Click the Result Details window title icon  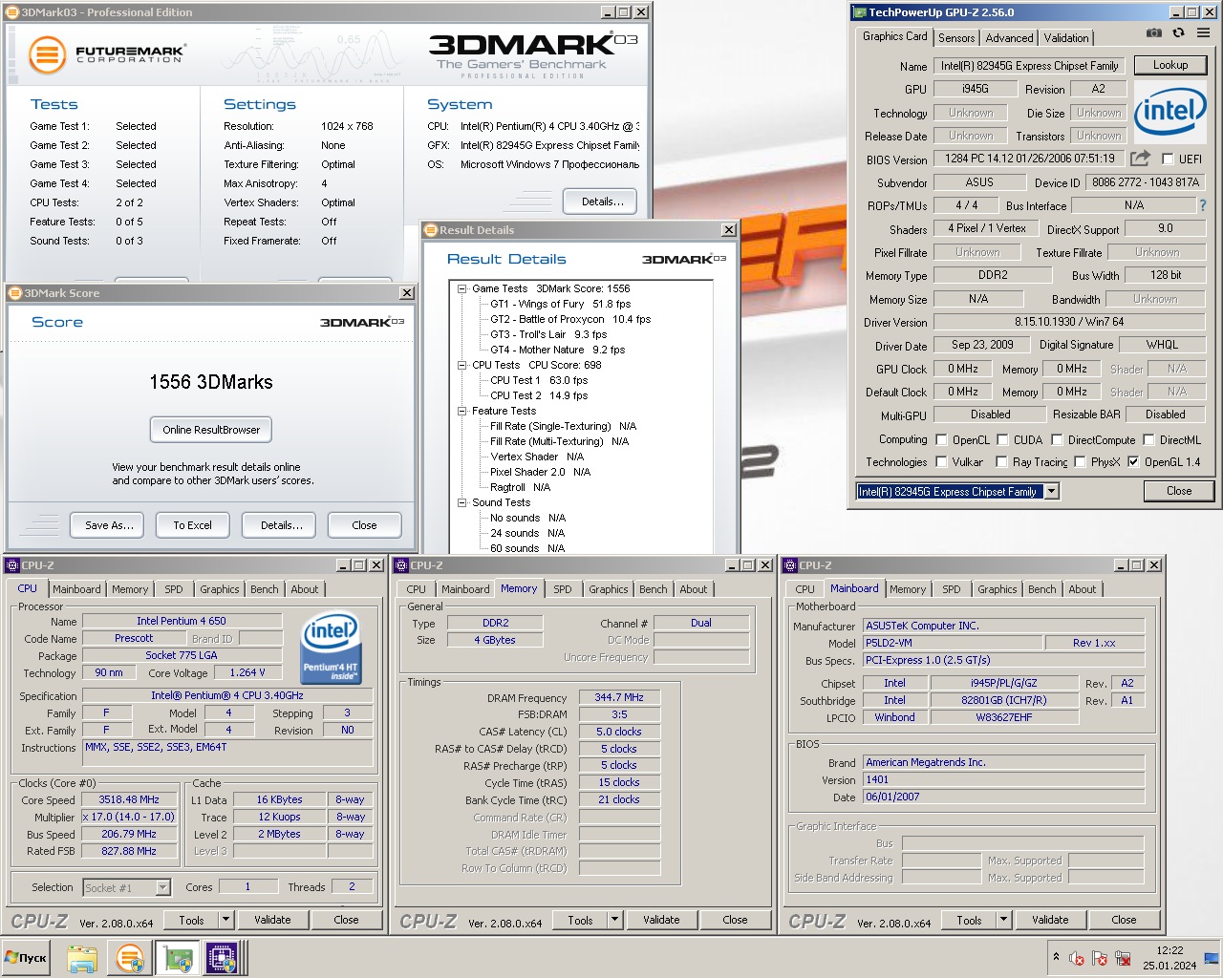point(432,230)
